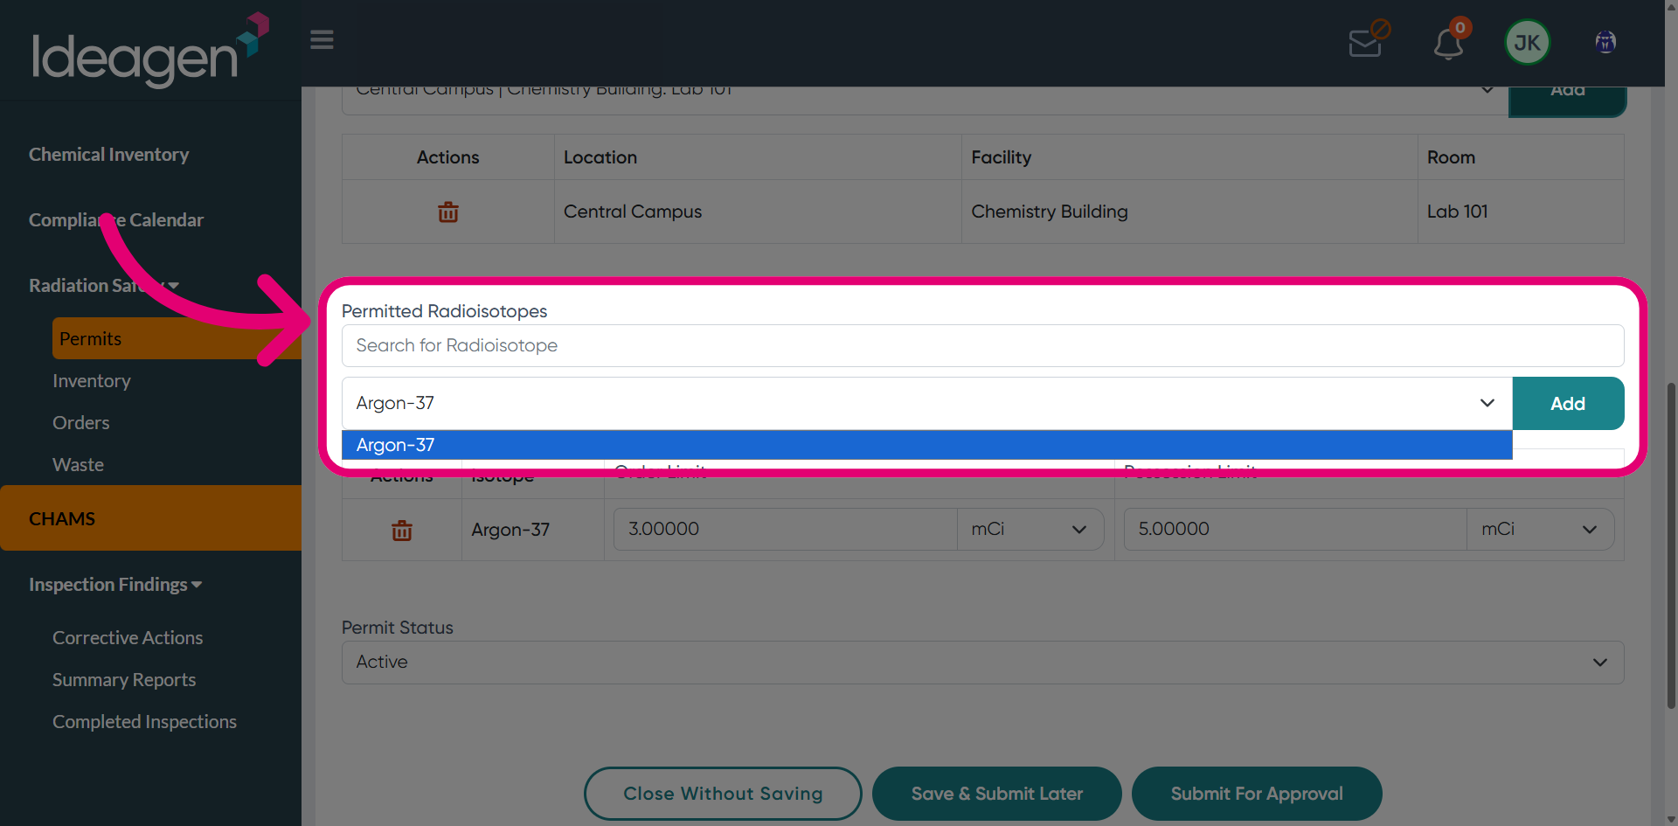
Task: Click Save & Submit Later
Action: point(997,794)
